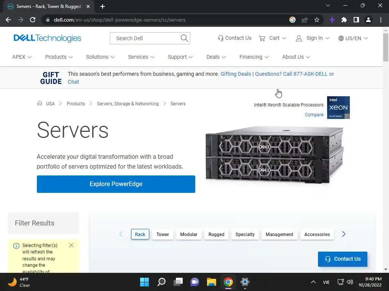
Task: Open taskbar Search
Action: pos(161,282)
